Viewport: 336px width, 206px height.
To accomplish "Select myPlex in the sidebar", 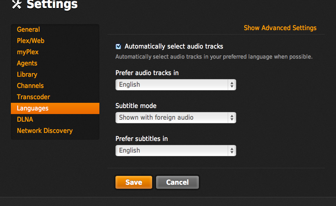I will 28,52.
